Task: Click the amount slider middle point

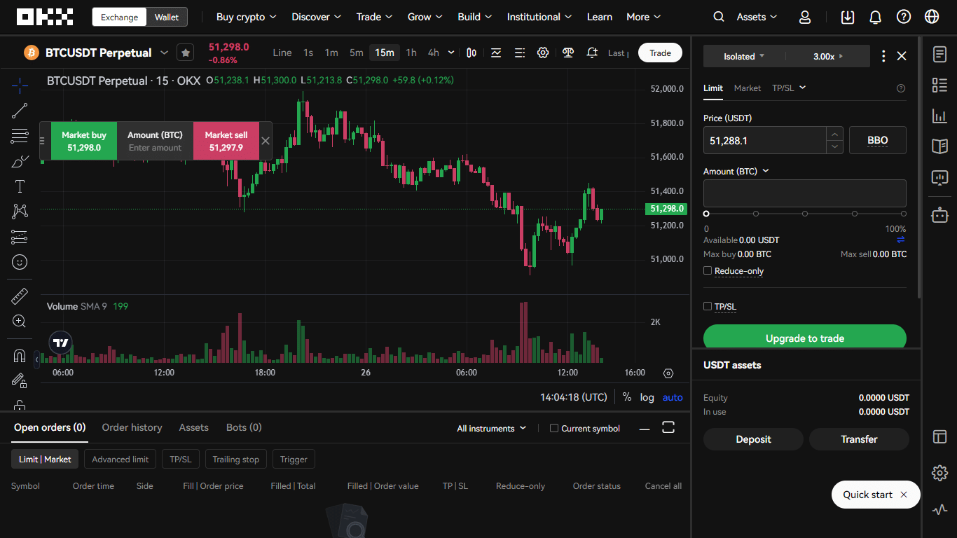Action: 805,214
